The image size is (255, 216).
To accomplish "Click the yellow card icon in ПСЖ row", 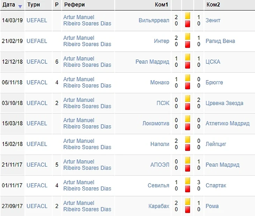I will pyautogui.click(x=187, y=99).
